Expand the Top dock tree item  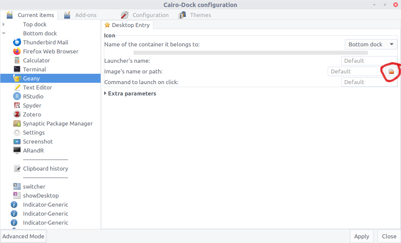(x=3, y=24)
